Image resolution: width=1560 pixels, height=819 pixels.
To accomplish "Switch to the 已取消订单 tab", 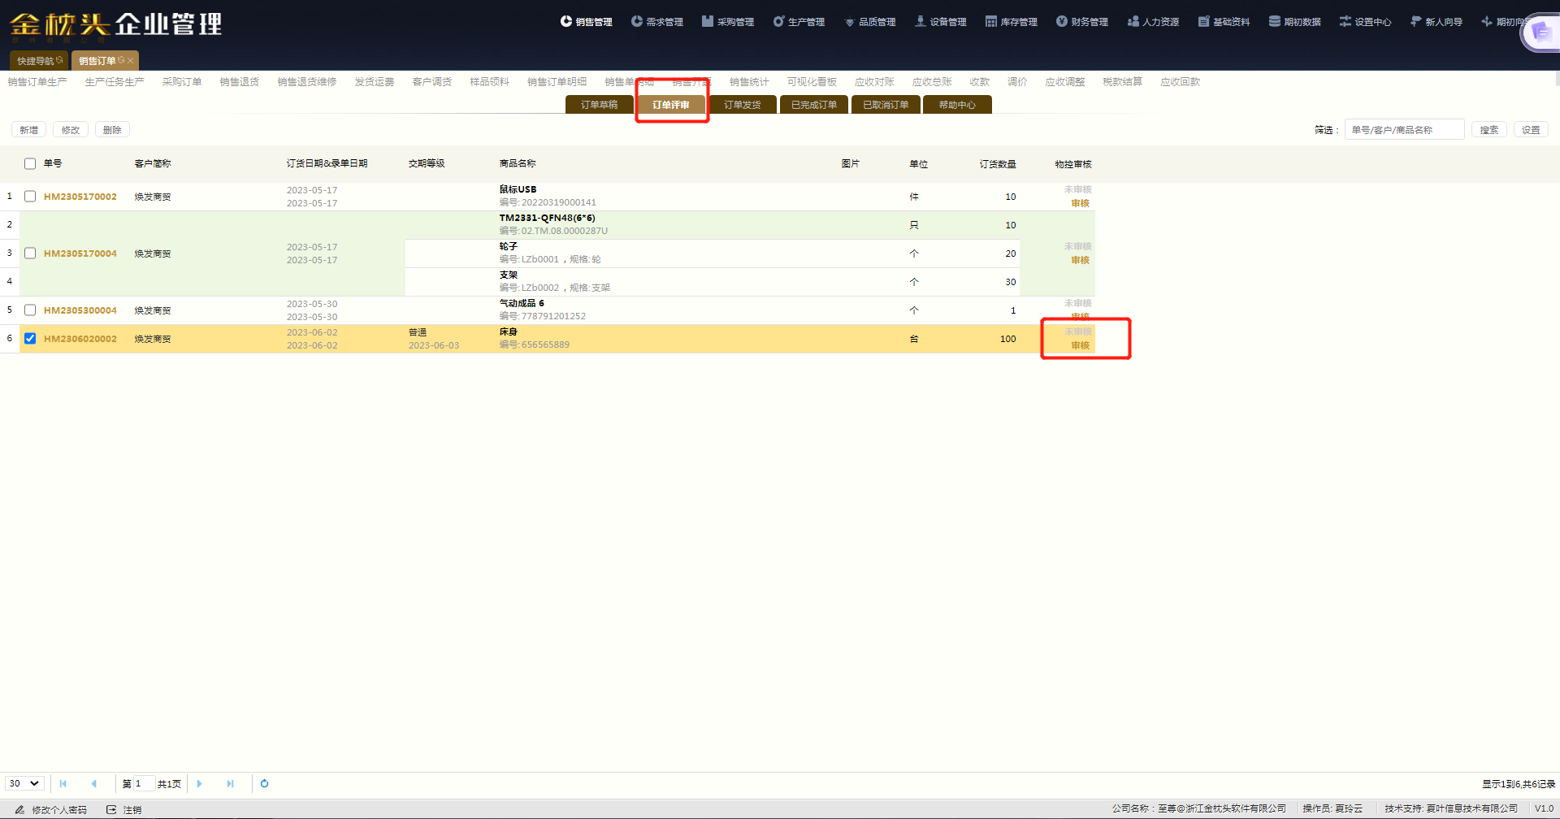I will (886, 105).
